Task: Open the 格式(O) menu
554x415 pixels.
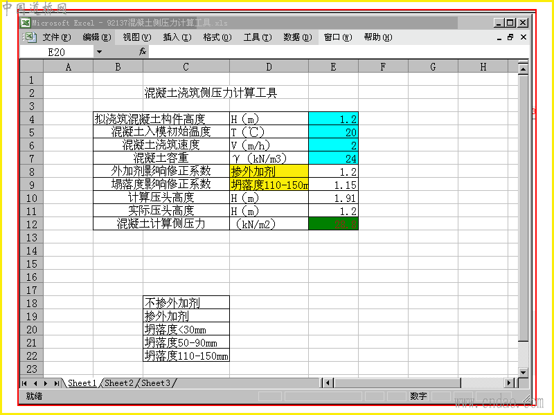Action: (217, 37)
